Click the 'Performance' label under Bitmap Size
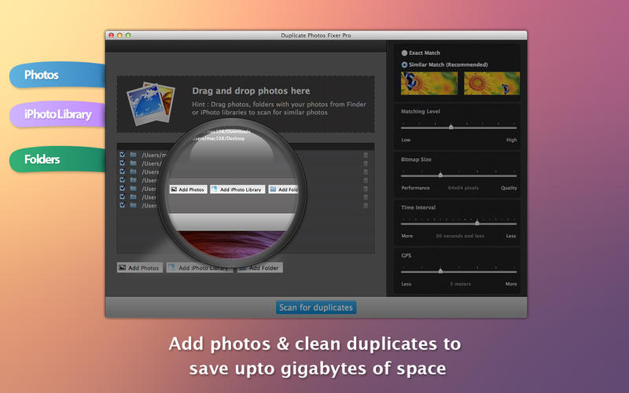Image resolution: width=629 pixels, height=393 pixels. click(415, 188)
